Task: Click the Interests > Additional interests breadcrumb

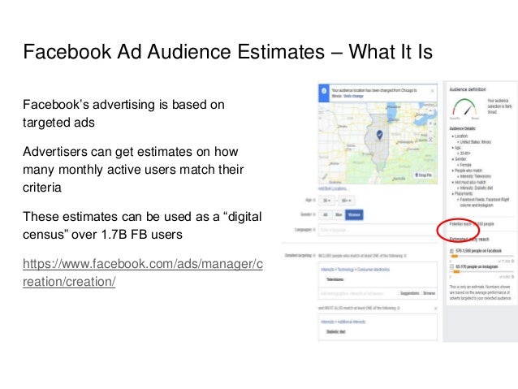Action: click(343, 322)
